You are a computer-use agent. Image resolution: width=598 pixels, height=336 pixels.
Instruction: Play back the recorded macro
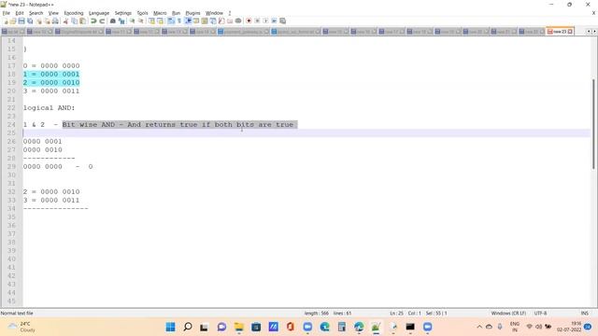(x=265, y=21)
